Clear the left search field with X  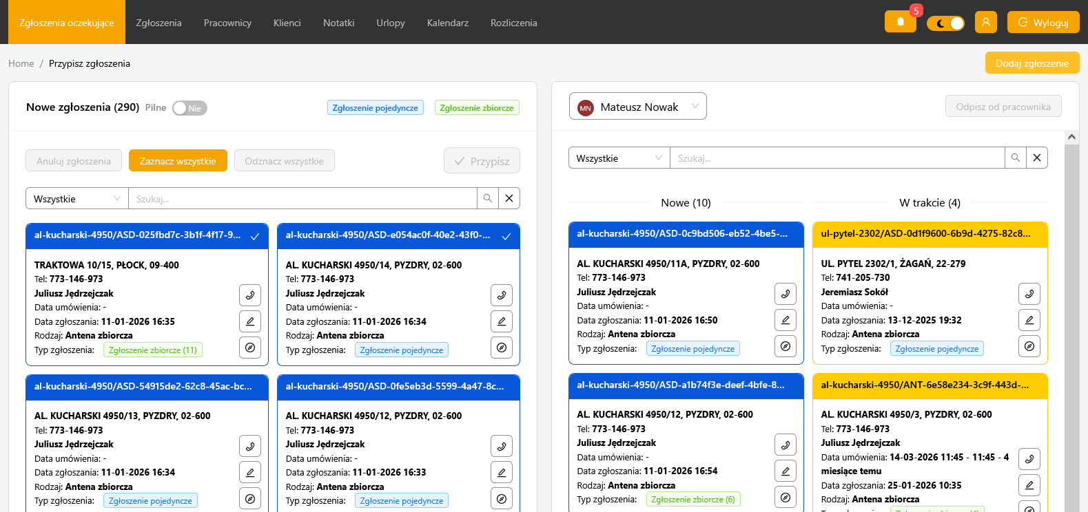(509, 198)
